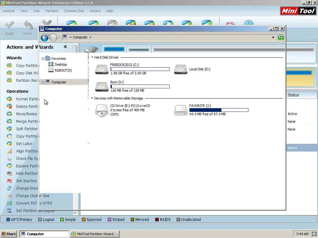The width and height of the screenshot is (318, 238).
Task: Click the Status column header
Action: tap(302, 95)
